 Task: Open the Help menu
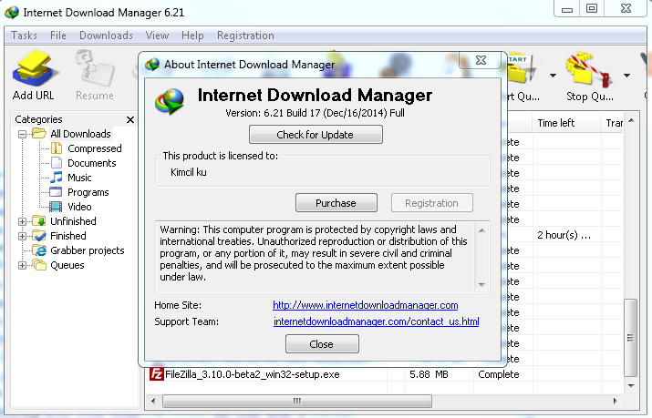click(192, 36)
